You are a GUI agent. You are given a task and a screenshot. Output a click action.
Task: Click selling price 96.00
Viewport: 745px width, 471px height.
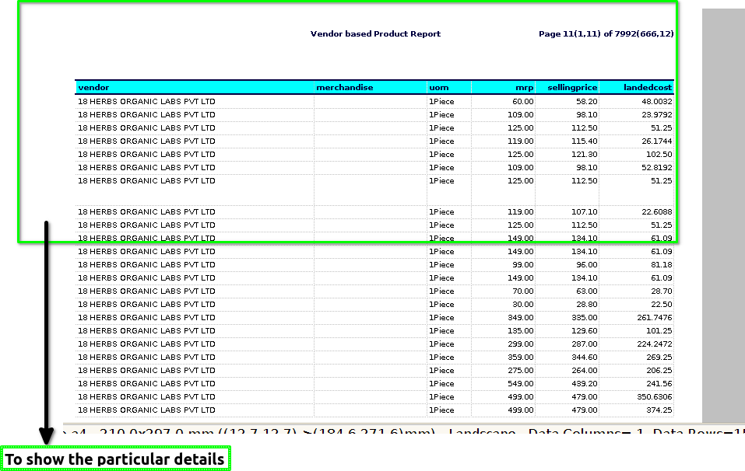click(586, 265)
